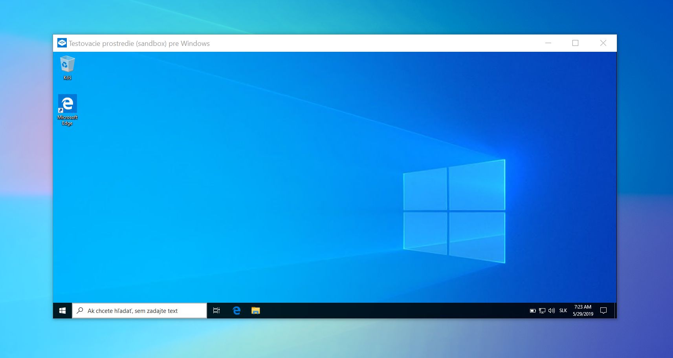Click the Show desktop sliver in sandbox taskbar
The height and width of the screenshot is (358, 673).
tap(615, 311)
